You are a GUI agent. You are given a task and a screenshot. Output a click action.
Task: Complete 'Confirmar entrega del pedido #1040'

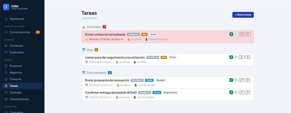[x=231, y=92]
